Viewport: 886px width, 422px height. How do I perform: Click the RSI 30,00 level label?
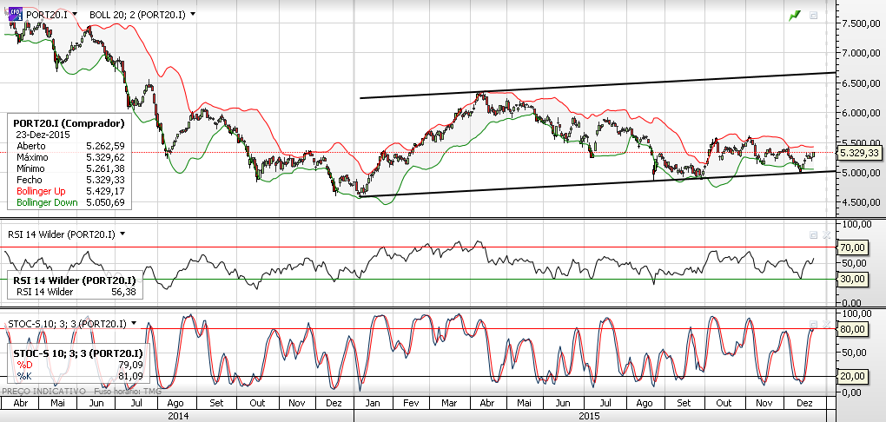click(853, 279)
